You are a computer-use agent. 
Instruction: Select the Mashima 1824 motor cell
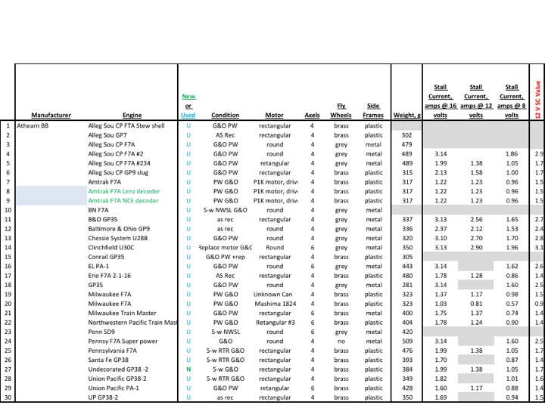click(x=276, y=304)
